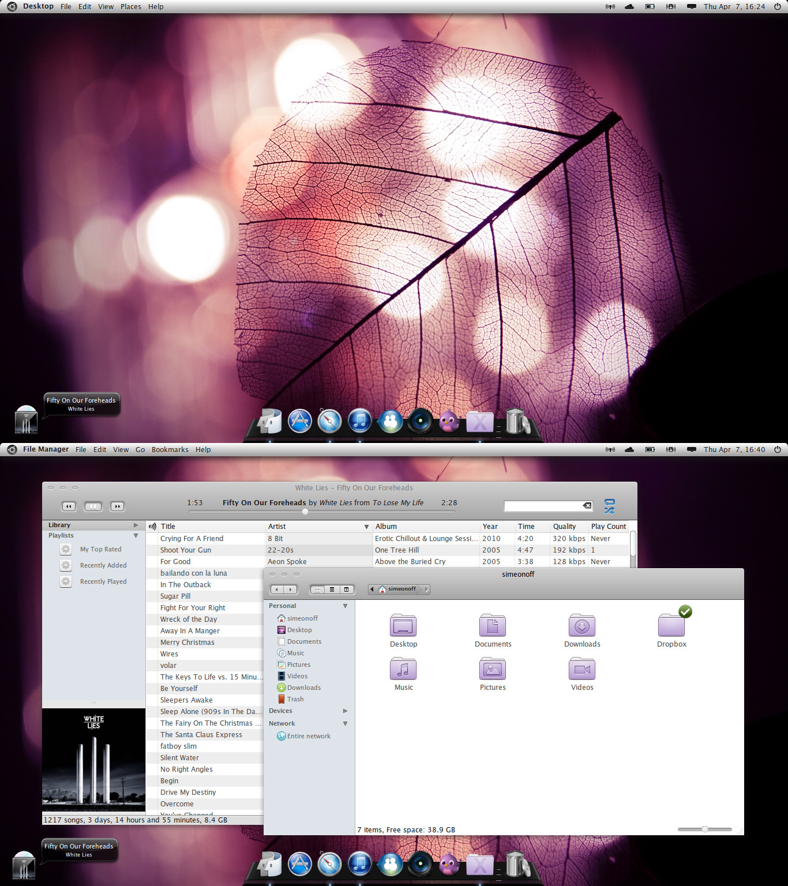This screenshot has height=886, width=788.
Task: Open iTunes music note icon in the upper dock
Action: pyautogui.click(x=360, y=421)
